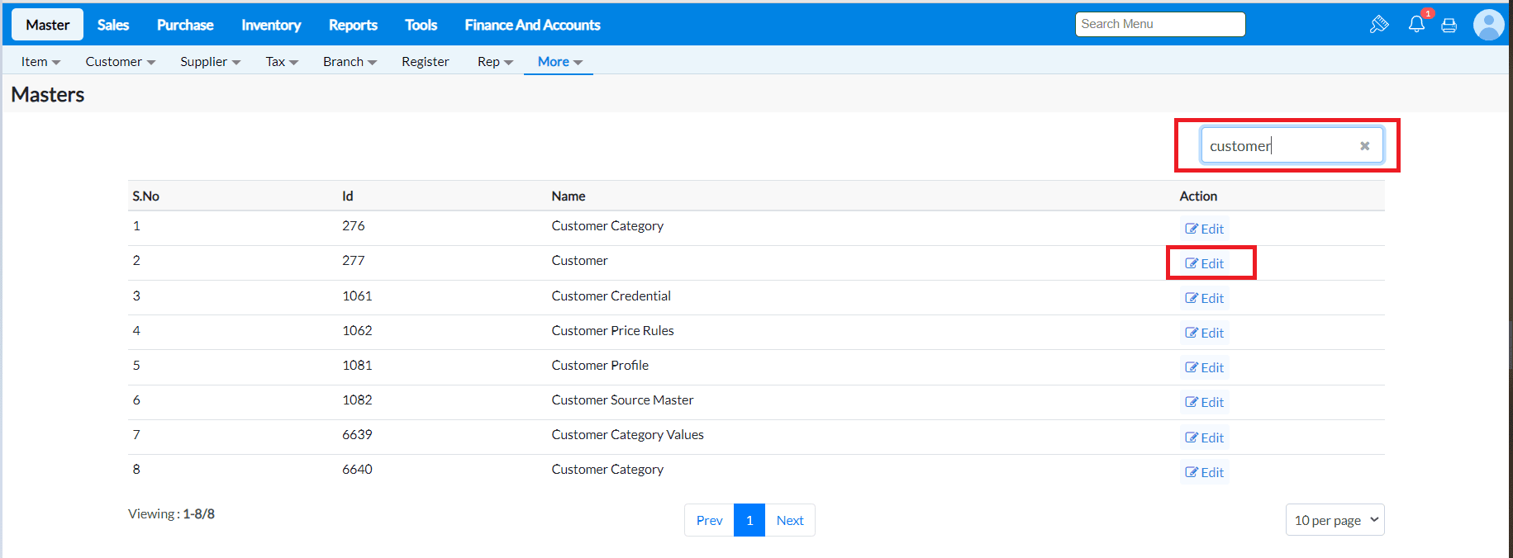Expand the Supplier submenu
1513x558 pixels.
[x=210, y=62]
